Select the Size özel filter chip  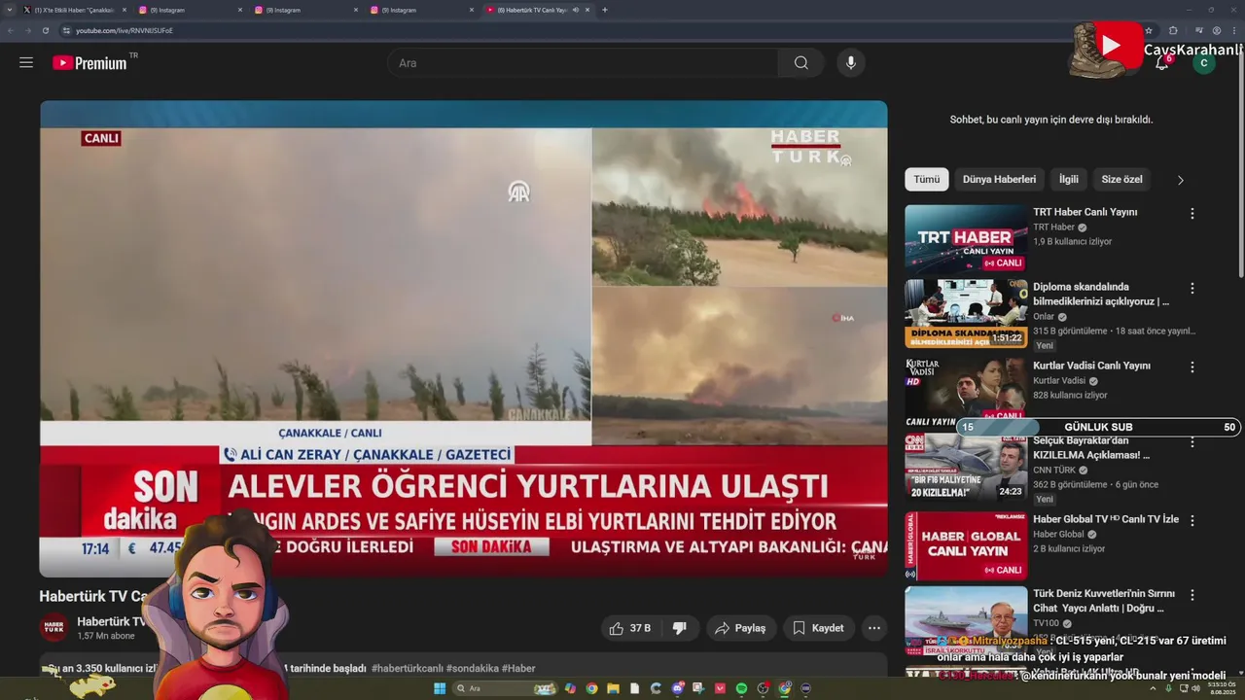1121,180
